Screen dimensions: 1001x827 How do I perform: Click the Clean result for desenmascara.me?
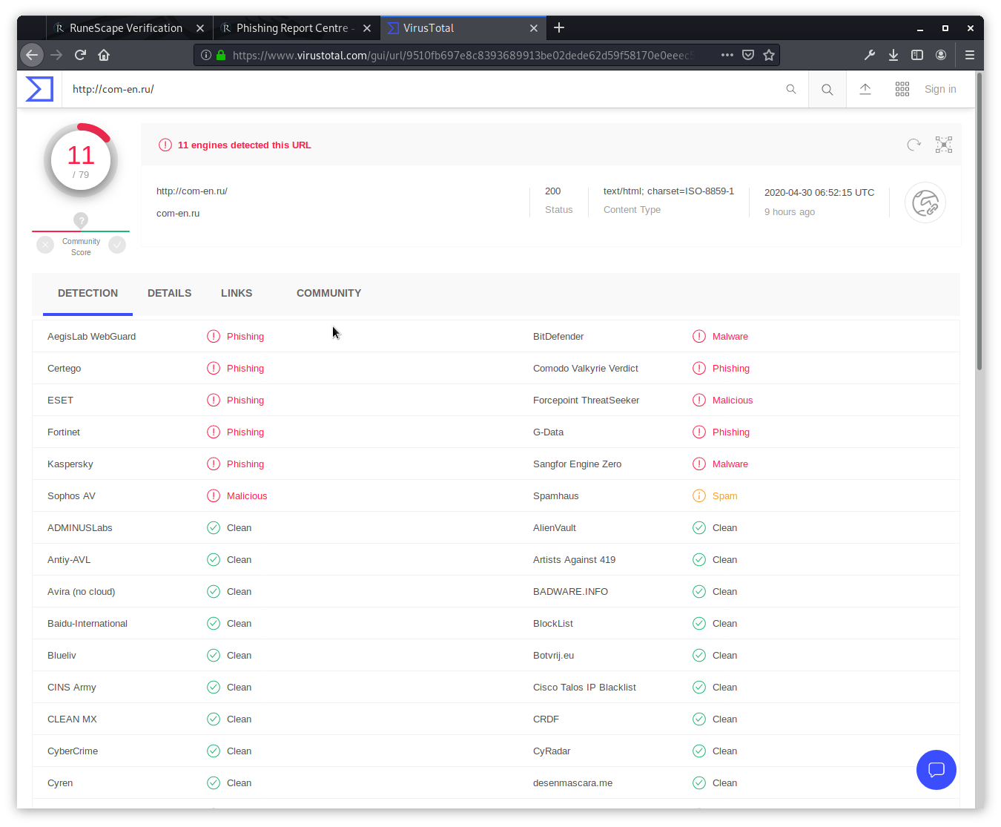coord(724,783)
